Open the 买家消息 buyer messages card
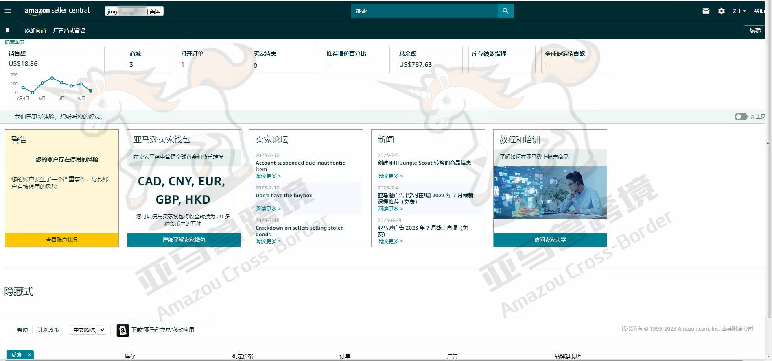This screenshot has width=772, height=361. (x=283, y=59)
